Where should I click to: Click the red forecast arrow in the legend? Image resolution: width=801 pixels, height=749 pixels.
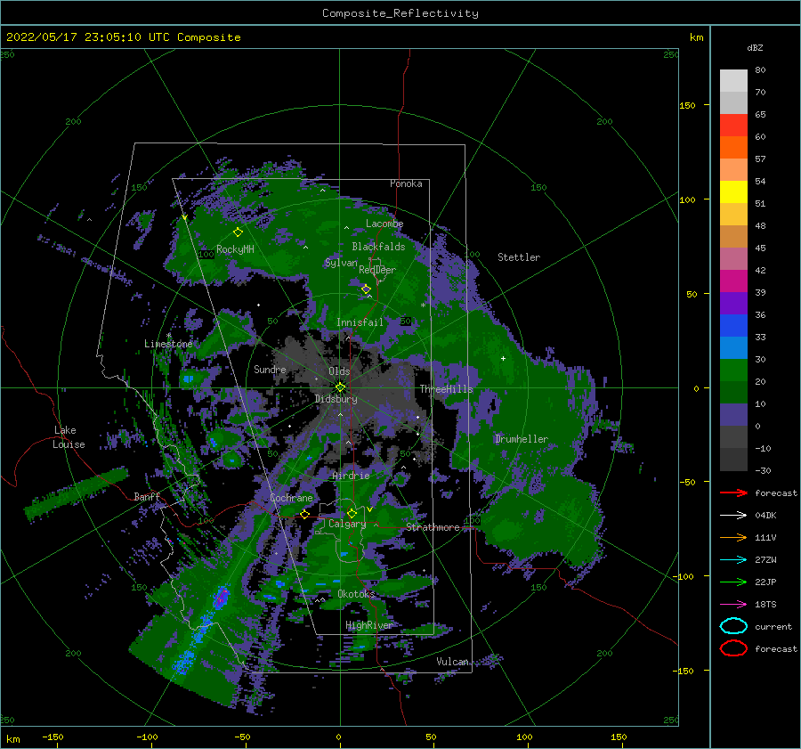coord(733,493)
